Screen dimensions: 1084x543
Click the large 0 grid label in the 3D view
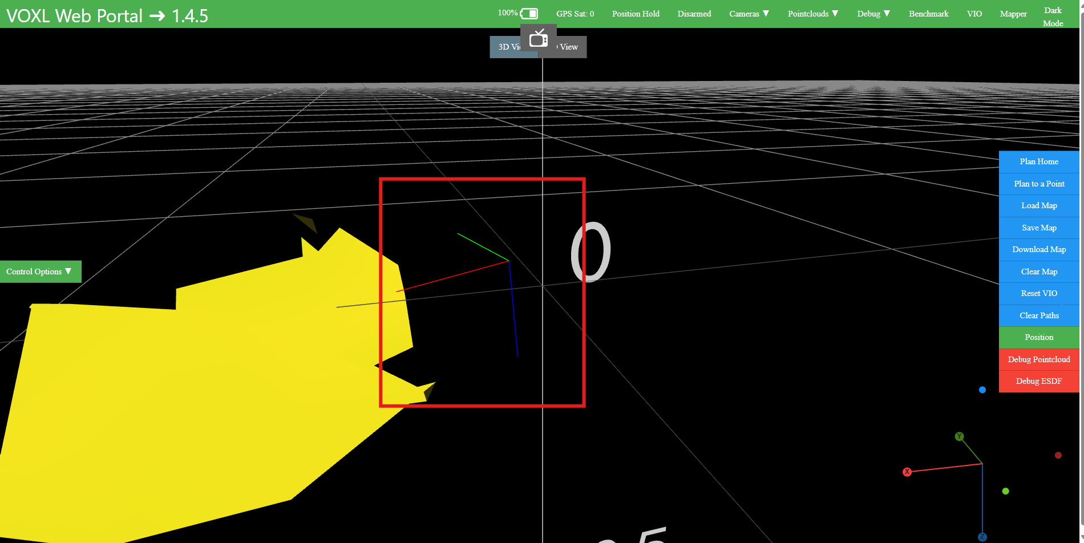point(590,252)
